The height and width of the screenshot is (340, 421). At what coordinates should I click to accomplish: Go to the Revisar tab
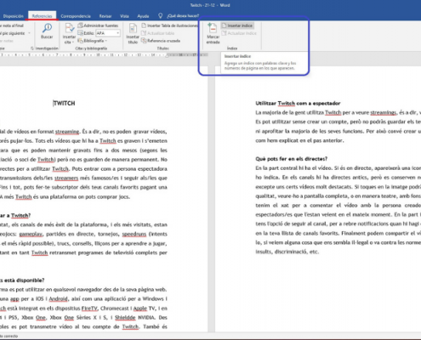click(x=105, y=16)
